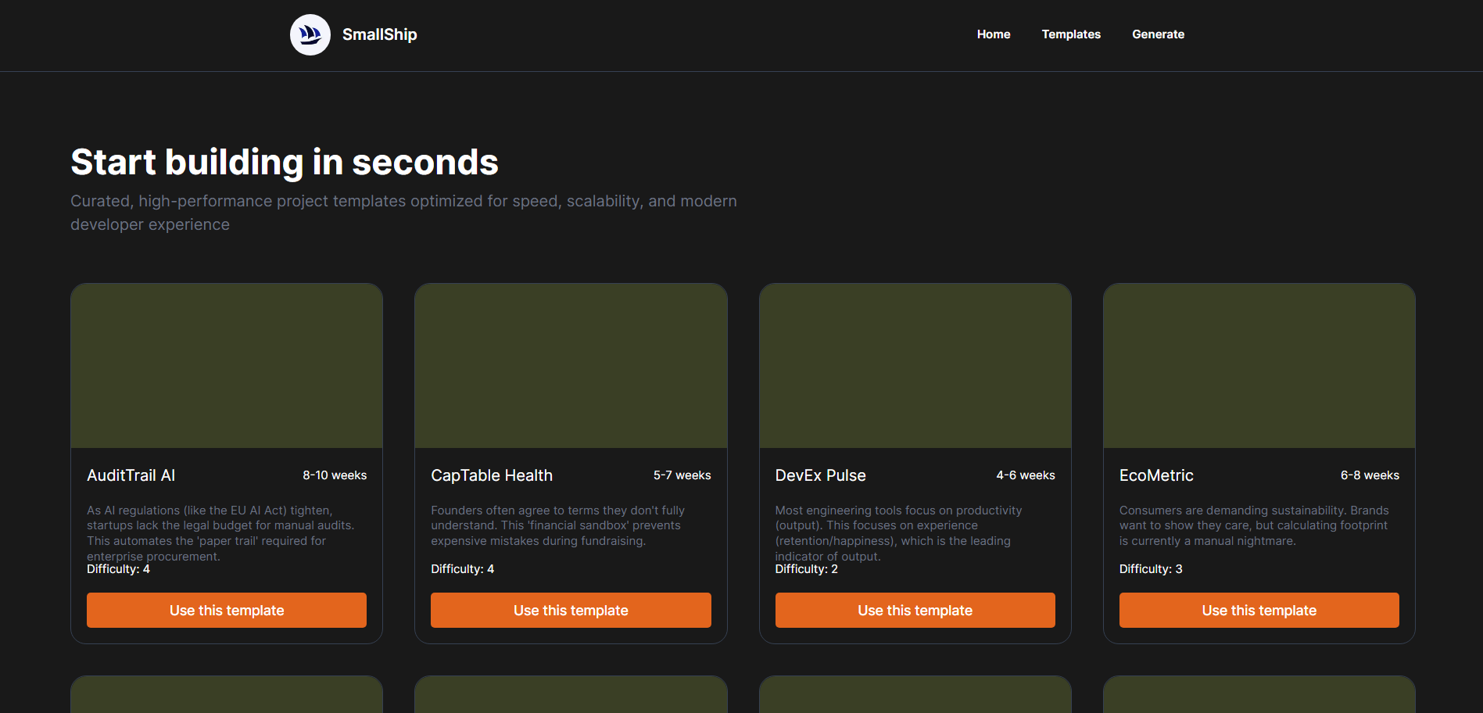
Task: Click the AuditTrail AI card thumbnail
Action: 226,365
